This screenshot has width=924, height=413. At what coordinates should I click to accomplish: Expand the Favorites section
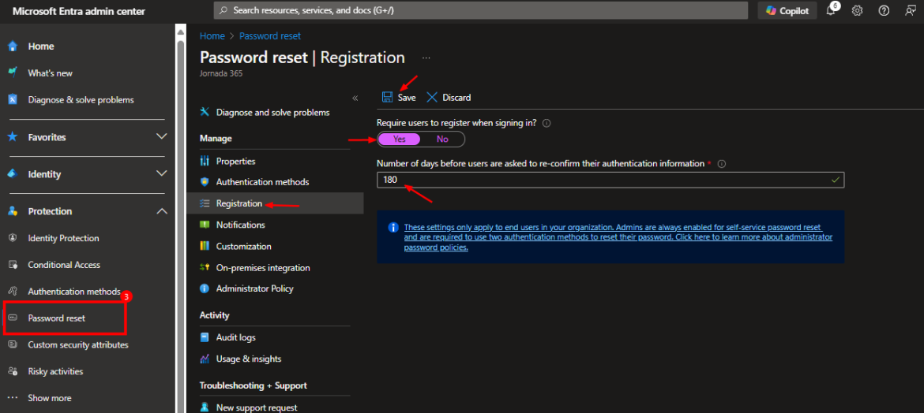point(161,136)
